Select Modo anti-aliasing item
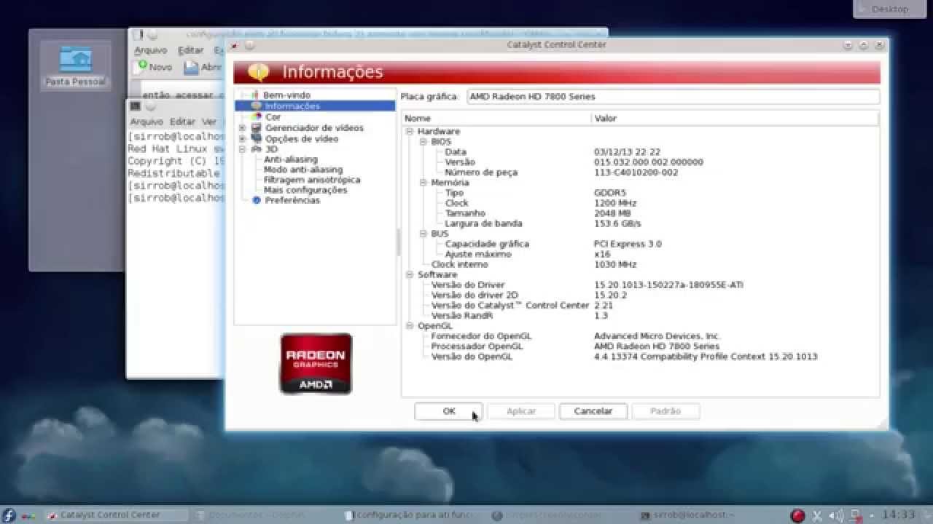Viewport: 933px width, 524px height. [303, 170]
